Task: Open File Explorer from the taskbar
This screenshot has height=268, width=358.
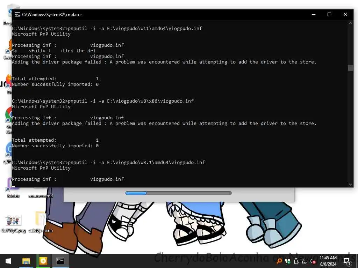Action: click(26, 261)
